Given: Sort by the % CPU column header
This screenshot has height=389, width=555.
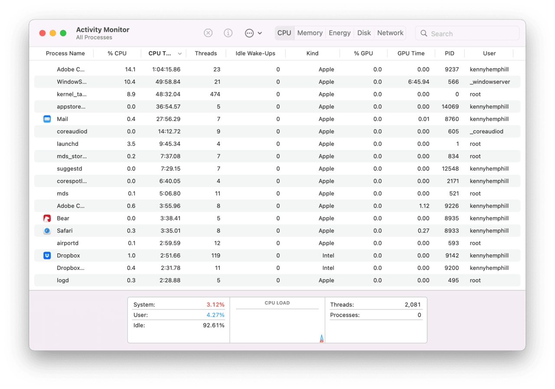Looking at the screenshot, I should [x=117, y=53].
